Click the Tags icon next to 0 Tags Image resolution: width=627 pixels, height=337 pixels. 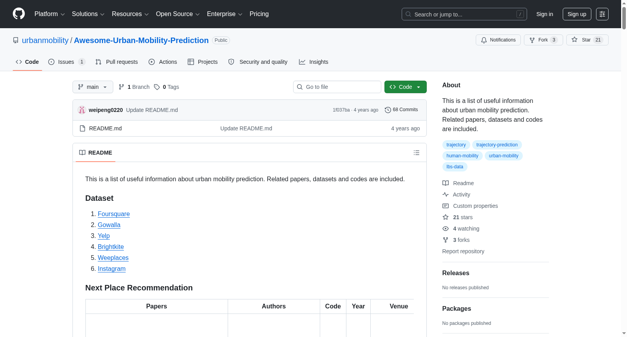[157, 87]
